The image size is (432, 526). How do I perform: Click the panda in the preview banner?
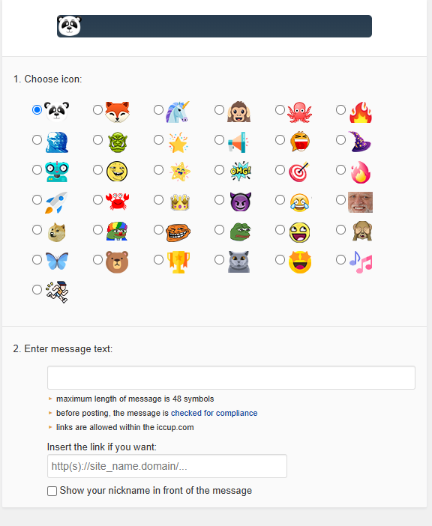coord(70,25)
